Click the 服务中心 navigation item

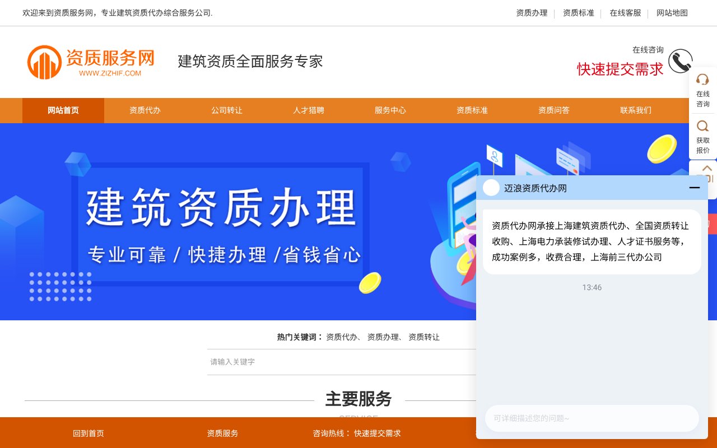click(x=390, y=110)
